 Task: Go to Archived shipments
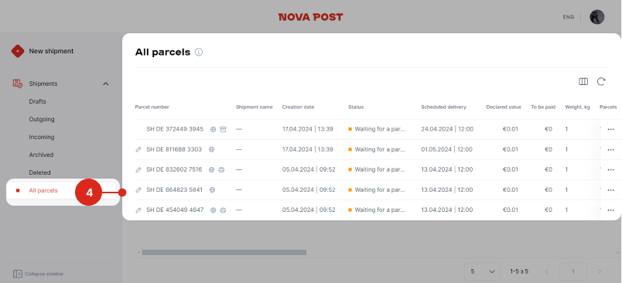(x=41, y=155)
